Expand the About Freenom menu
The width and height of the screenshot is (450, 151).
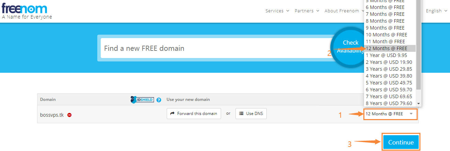[x=344, y=11]
